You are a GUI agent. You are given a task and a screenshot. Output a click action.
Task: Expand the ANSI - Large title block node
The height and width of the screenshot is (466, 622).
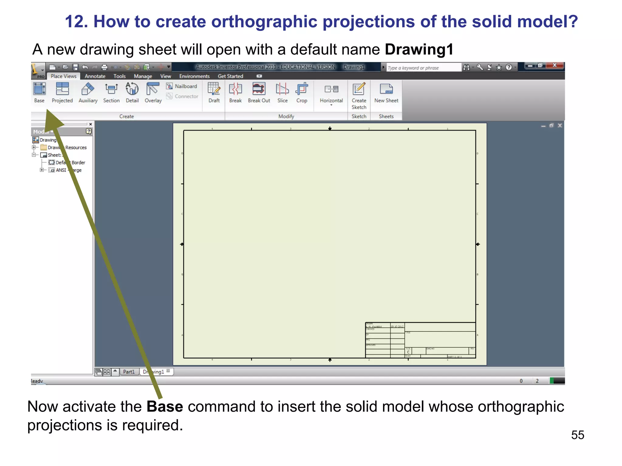(42, 170)
